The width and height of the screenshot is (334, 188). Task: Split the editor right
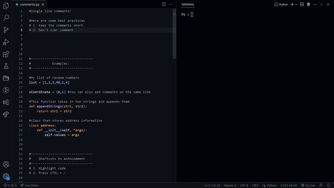coord(164,4)
